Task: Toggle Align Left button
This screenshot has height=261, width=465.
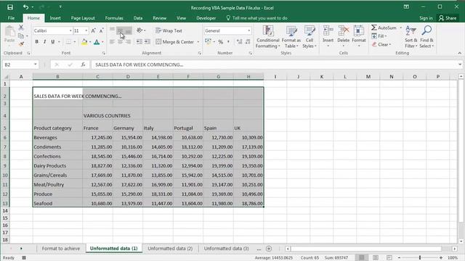Action: pyautogui.click(x=113, y=42)
